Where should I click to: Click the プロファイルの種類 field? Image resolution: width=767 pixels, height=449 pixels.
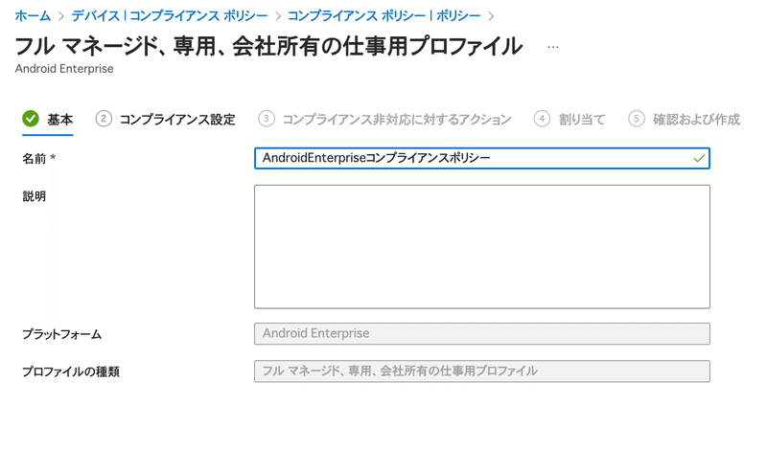pyautogui.click(x=482, y=371)
